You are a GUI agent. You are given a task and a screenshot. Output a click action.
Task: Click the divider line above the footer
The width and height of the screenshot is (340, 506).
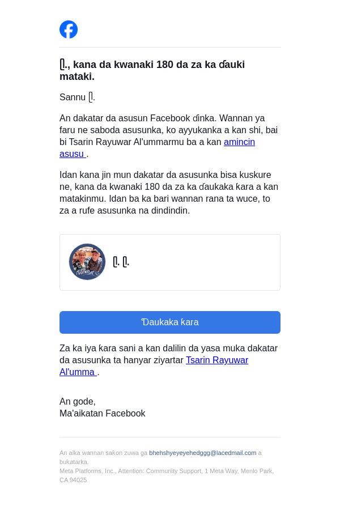(169, 437)
